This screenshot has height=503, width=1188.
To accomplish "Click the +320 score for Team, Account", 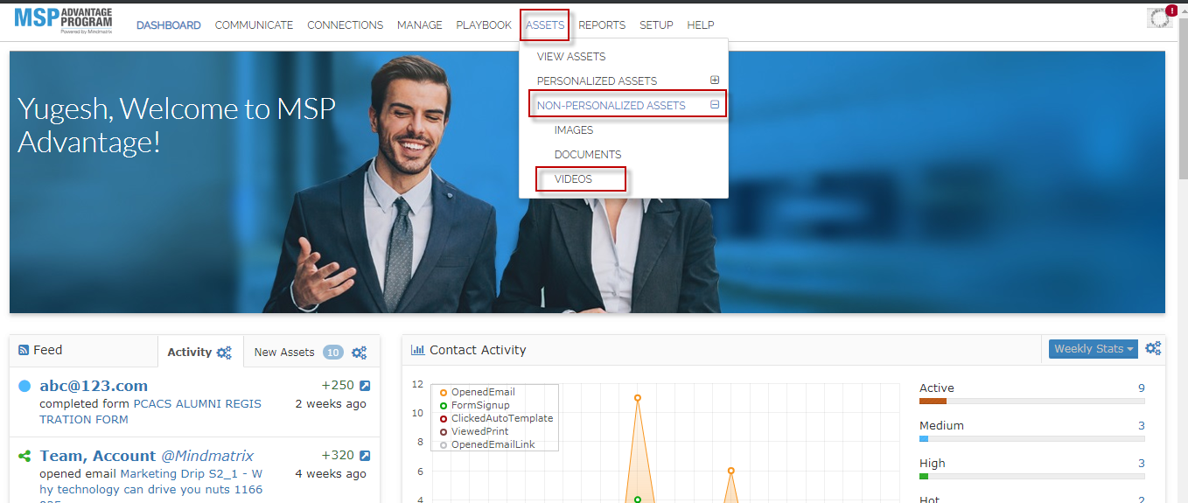I will 339,456.
